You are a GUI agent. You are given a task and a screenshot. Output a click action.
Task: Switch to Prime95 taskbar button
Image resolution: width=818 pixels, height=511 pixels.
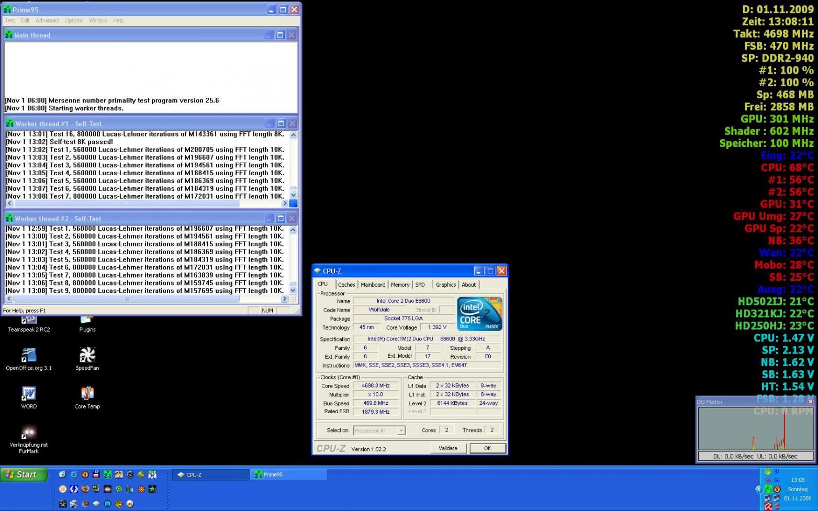click(288, 475)
